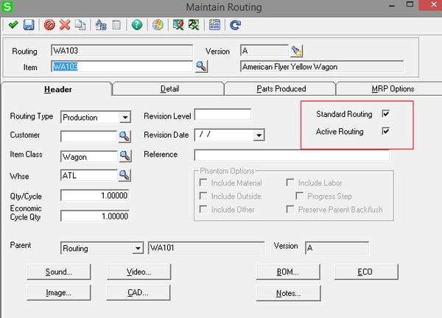Click the Version lookup icon beside A
The height and width of the screenshot is (318, 442).
297,51
